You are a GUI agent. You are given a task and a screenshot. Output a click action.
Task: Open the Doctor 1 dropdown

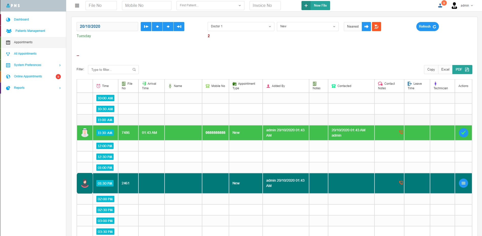click(241, 27)
